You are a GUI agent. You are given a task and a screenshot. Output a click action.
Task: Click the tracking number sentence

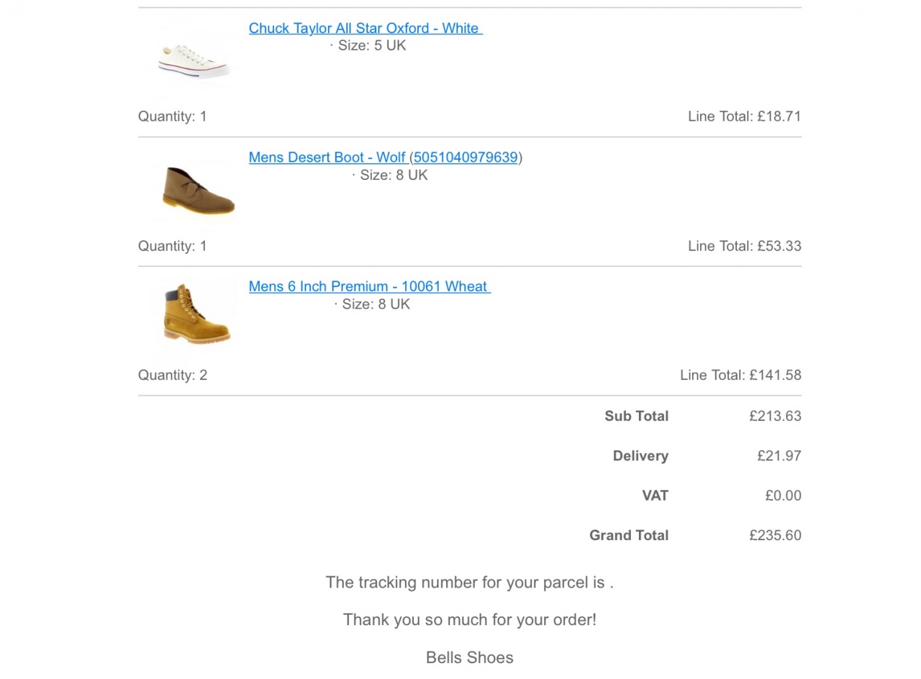[469, 583]
